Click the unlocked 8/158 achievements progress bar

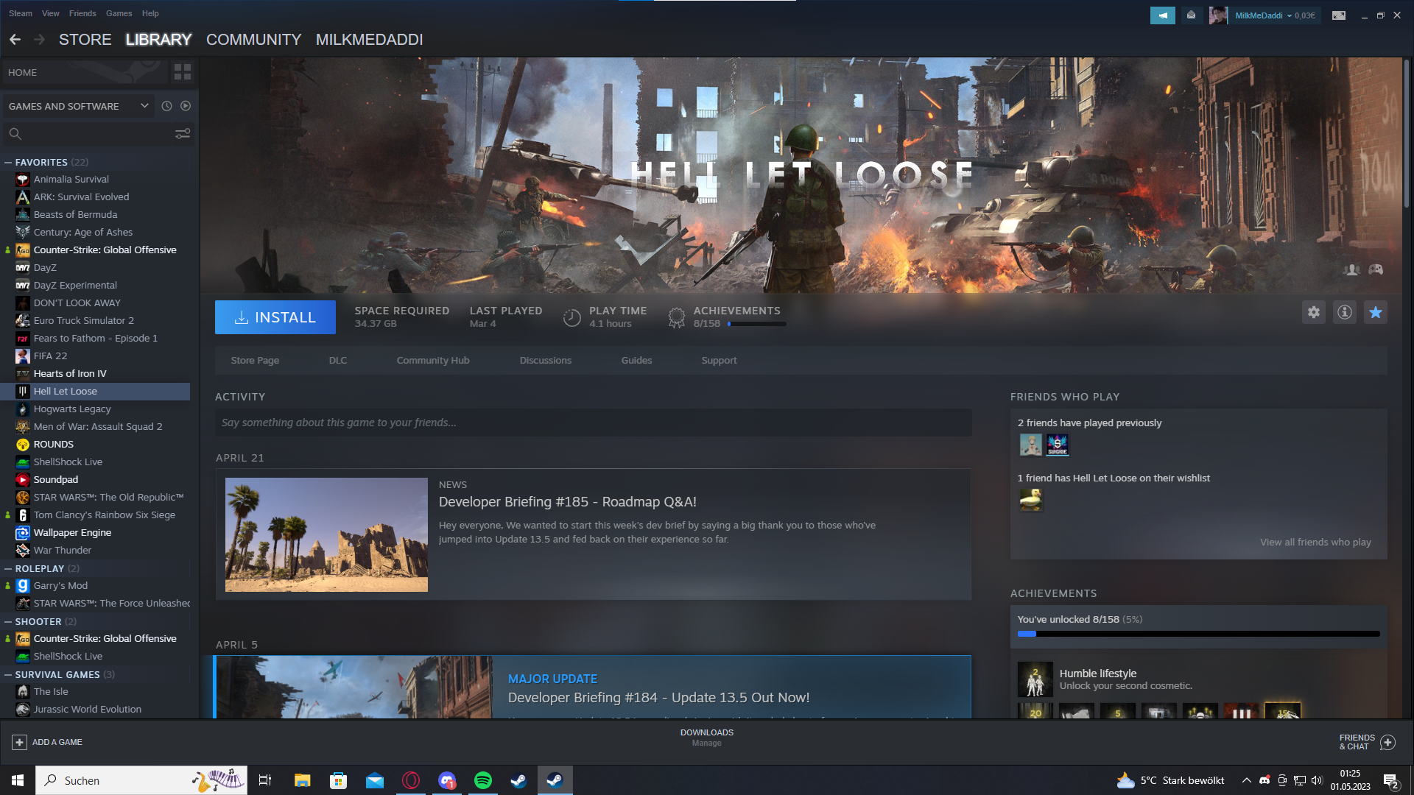[1199, 634]
